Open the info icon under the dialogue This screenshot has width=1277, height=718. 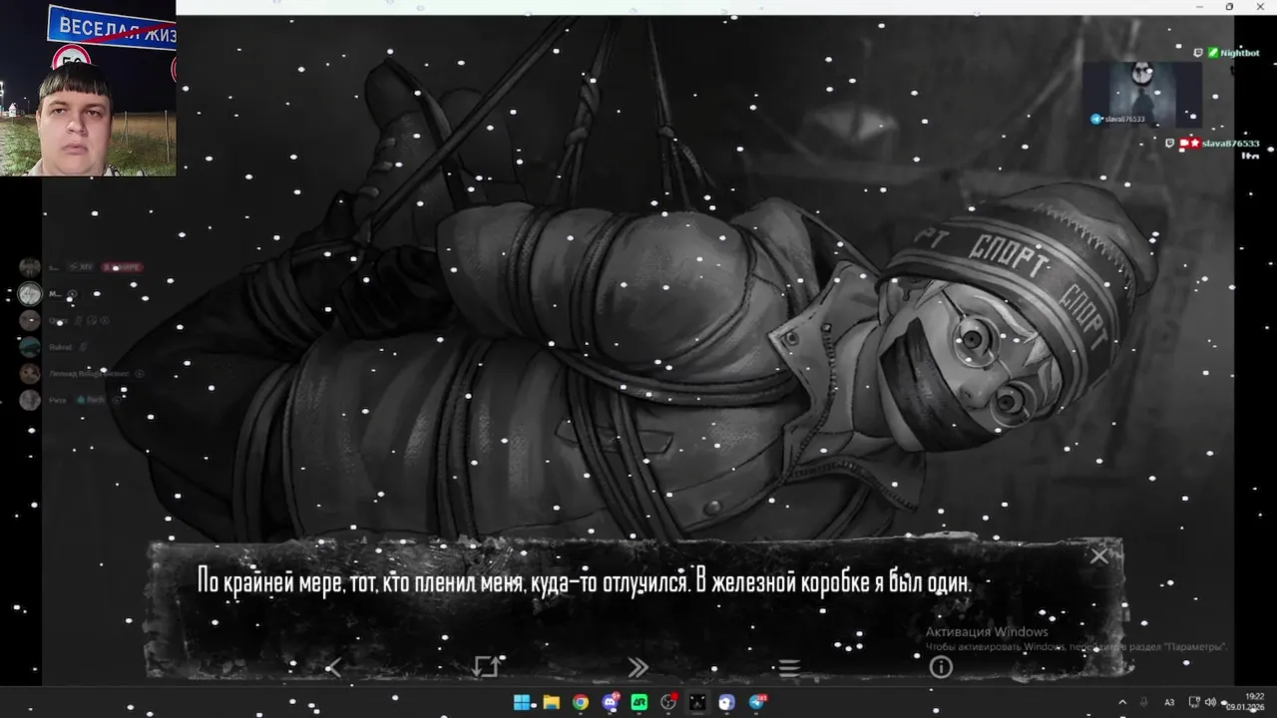pyautogui.click(x=941, y=667)
